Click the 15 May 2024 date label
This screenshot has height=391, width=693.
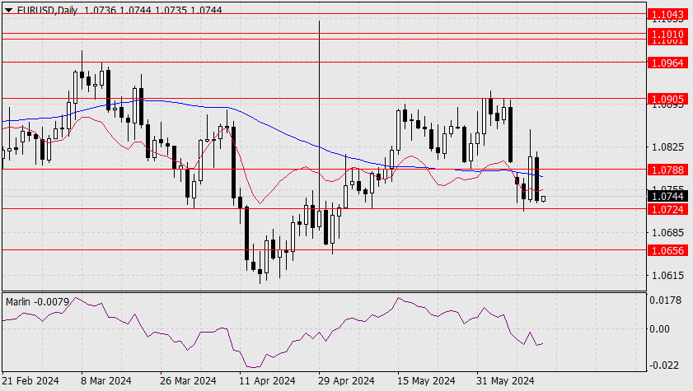426,380
